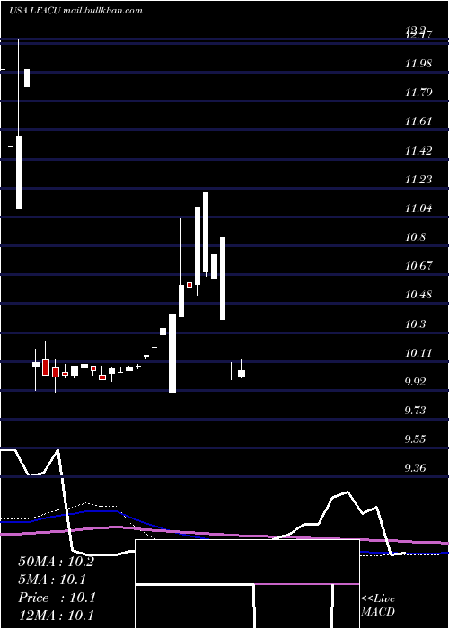Click the 11.23 price axis label
Screen dimensions: 449x629
(x=418, y=180)
